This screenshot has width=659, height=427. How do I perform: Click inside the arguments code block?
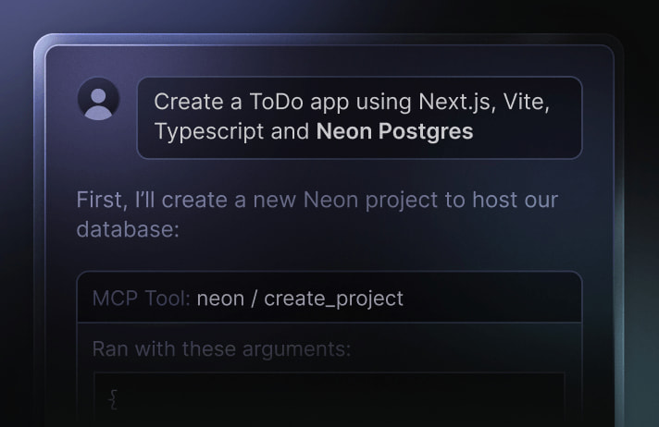pyautogui.click(x=329, y=399)
